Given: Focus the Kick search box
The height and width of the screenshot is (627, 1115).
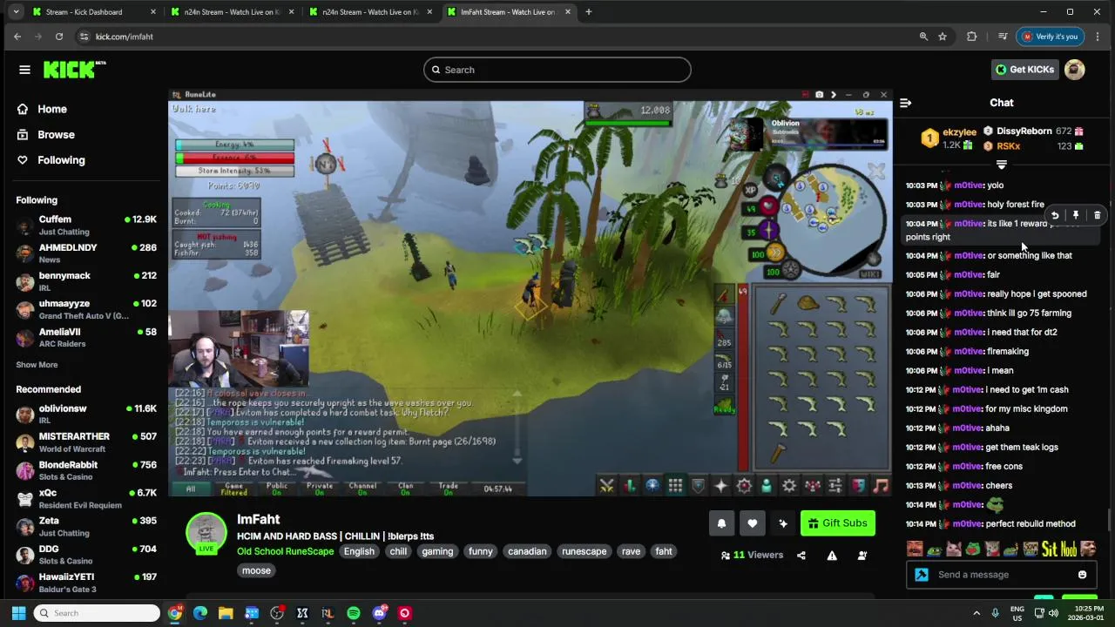Looking at the screenshot, I should (x=557, y=70).
